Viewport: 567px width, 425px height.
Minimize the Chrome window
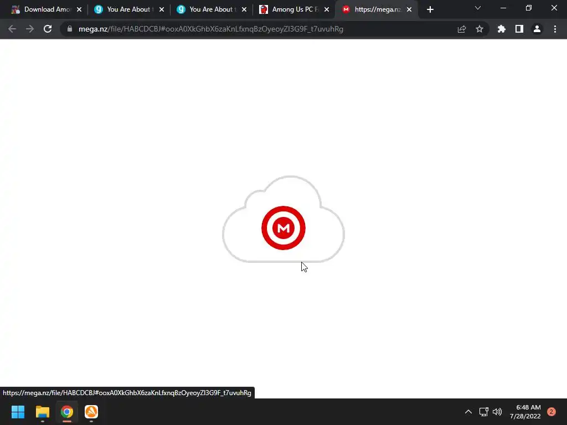click(503, 8)
